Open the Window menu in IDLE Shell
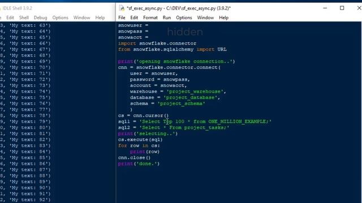This screenshot has height=203, width=362. click(81, 17)
